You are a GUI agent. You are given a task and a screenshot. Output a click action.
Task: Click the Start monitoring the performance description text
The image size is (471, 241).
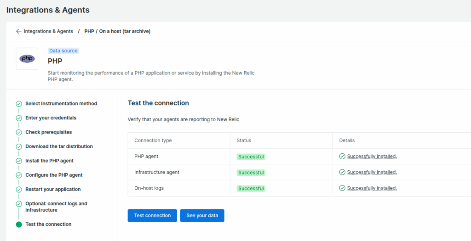[x=151, y=76]
